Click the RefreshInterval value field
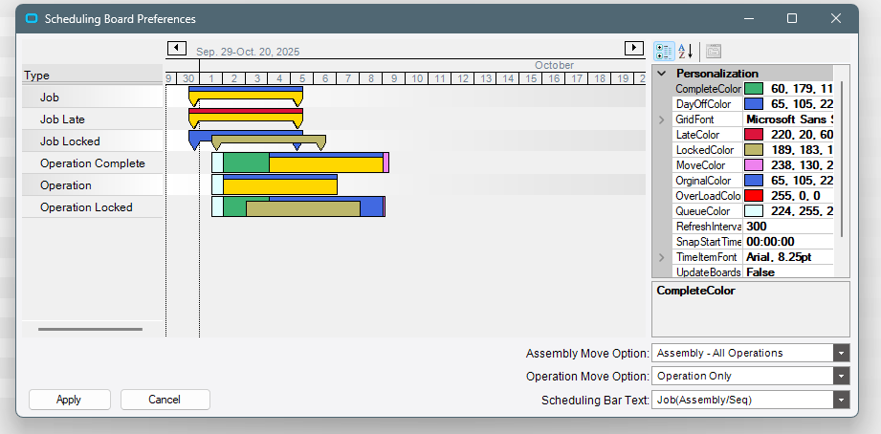 coord(789,227)
